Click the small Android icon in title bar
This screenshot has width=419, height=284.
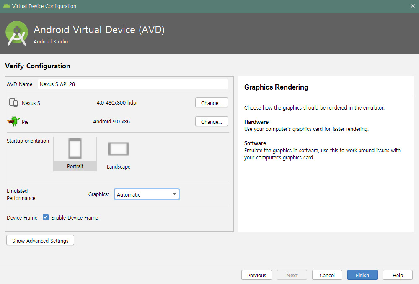coord(6,6)
